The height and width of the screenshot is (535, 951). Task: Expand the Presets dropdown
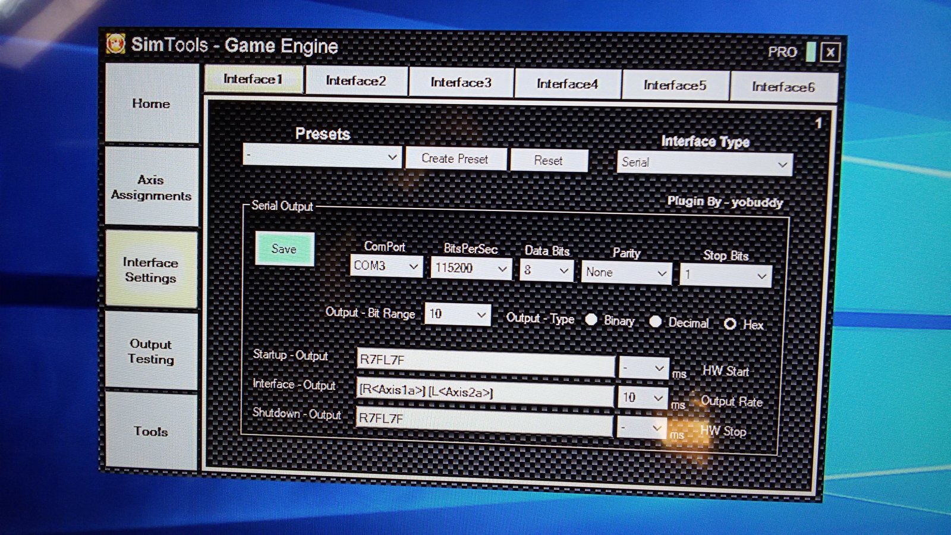pos(322,156)
